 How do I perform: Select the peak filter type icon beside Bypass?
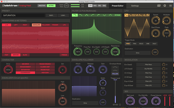[x=110, y=15]
